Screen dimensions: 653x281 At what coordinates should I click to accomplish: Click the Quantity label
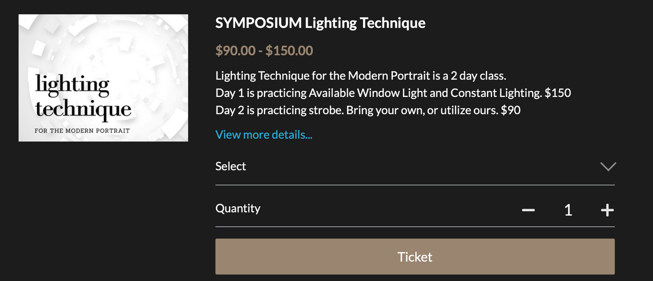(x=238, y=208)
